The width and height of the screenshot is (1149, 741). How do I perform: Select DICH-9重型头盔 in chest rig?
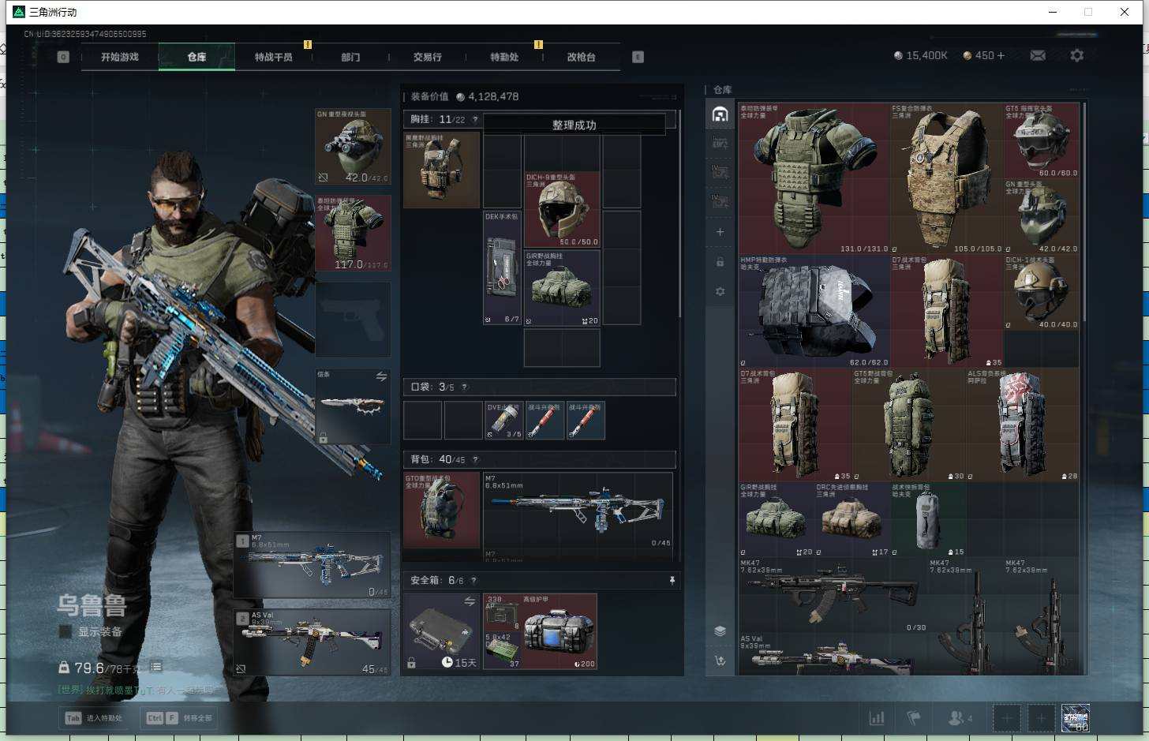click(562, 209)
